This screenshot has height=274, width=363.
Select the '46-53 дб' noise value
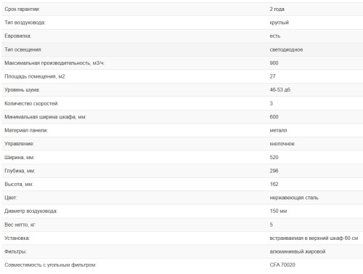280,90
